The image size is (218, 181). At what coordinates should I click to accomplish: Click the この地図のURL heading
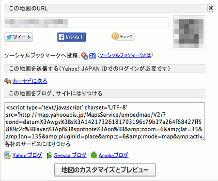pos(105,8)
